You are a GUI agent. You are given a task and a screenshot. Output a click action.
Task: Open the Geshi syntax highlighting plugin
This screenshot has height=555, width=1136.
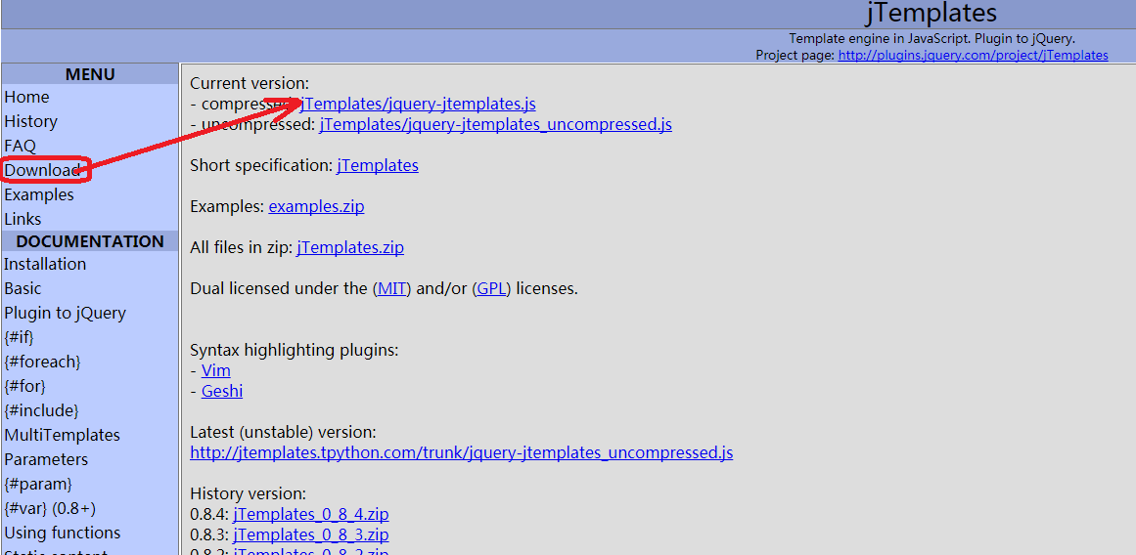(x=222, y=392)
